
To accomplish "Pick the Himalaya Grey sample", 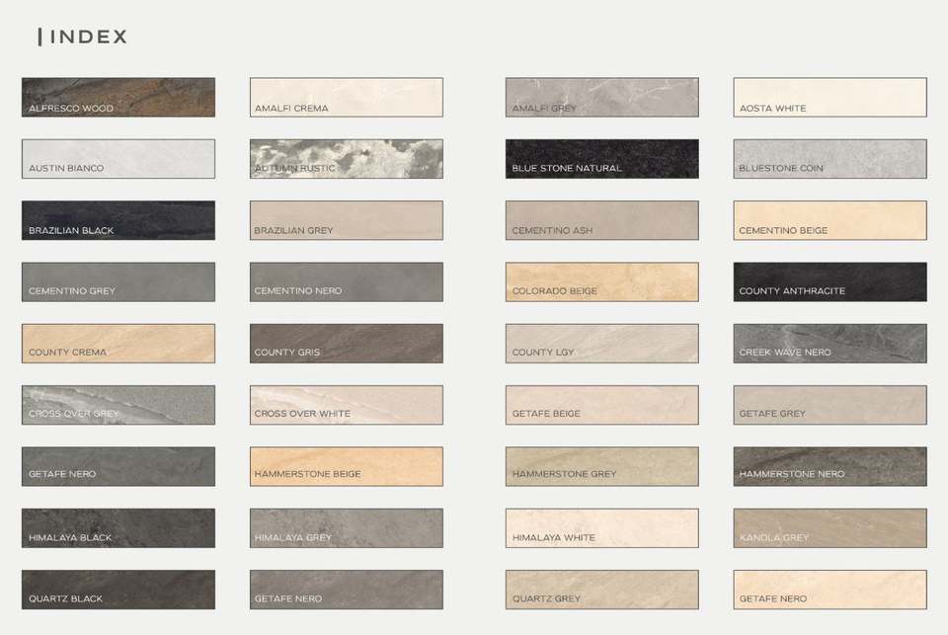I will [x=347, y=528].
